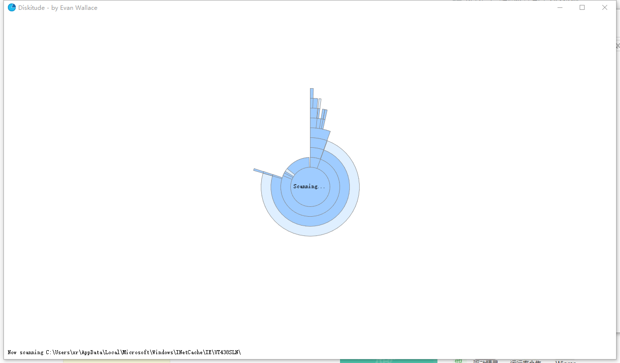Close the Diskitude window

click(x=605, y=7)
